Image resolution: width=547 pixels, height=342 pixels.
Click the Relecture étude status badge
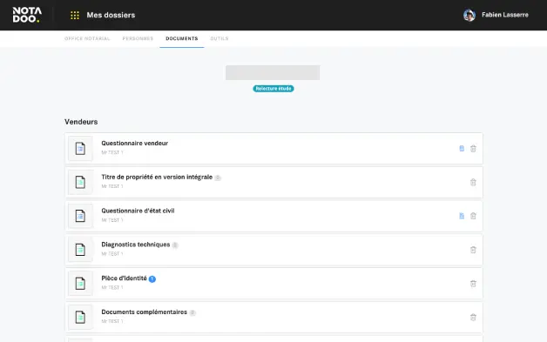[273, 89]
